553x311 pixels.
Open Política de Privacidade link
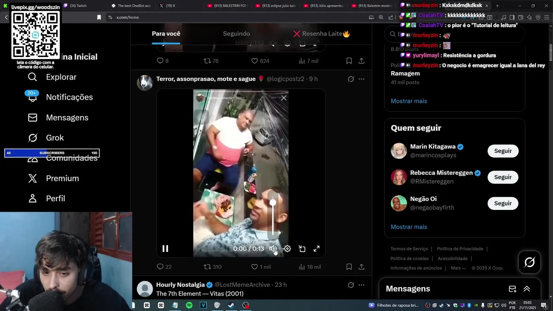point(460,249)
